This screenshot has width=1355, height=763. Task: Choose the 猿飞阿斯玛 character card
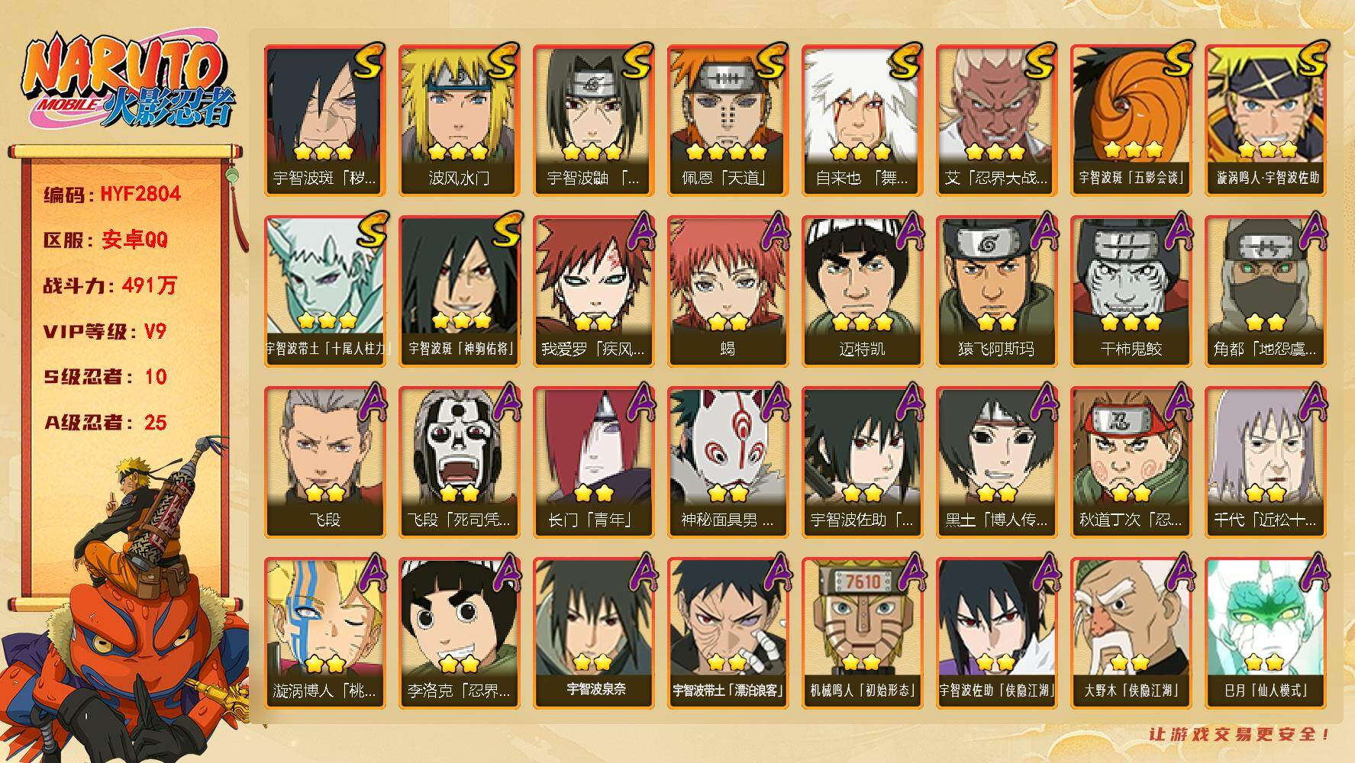[996, 291]
